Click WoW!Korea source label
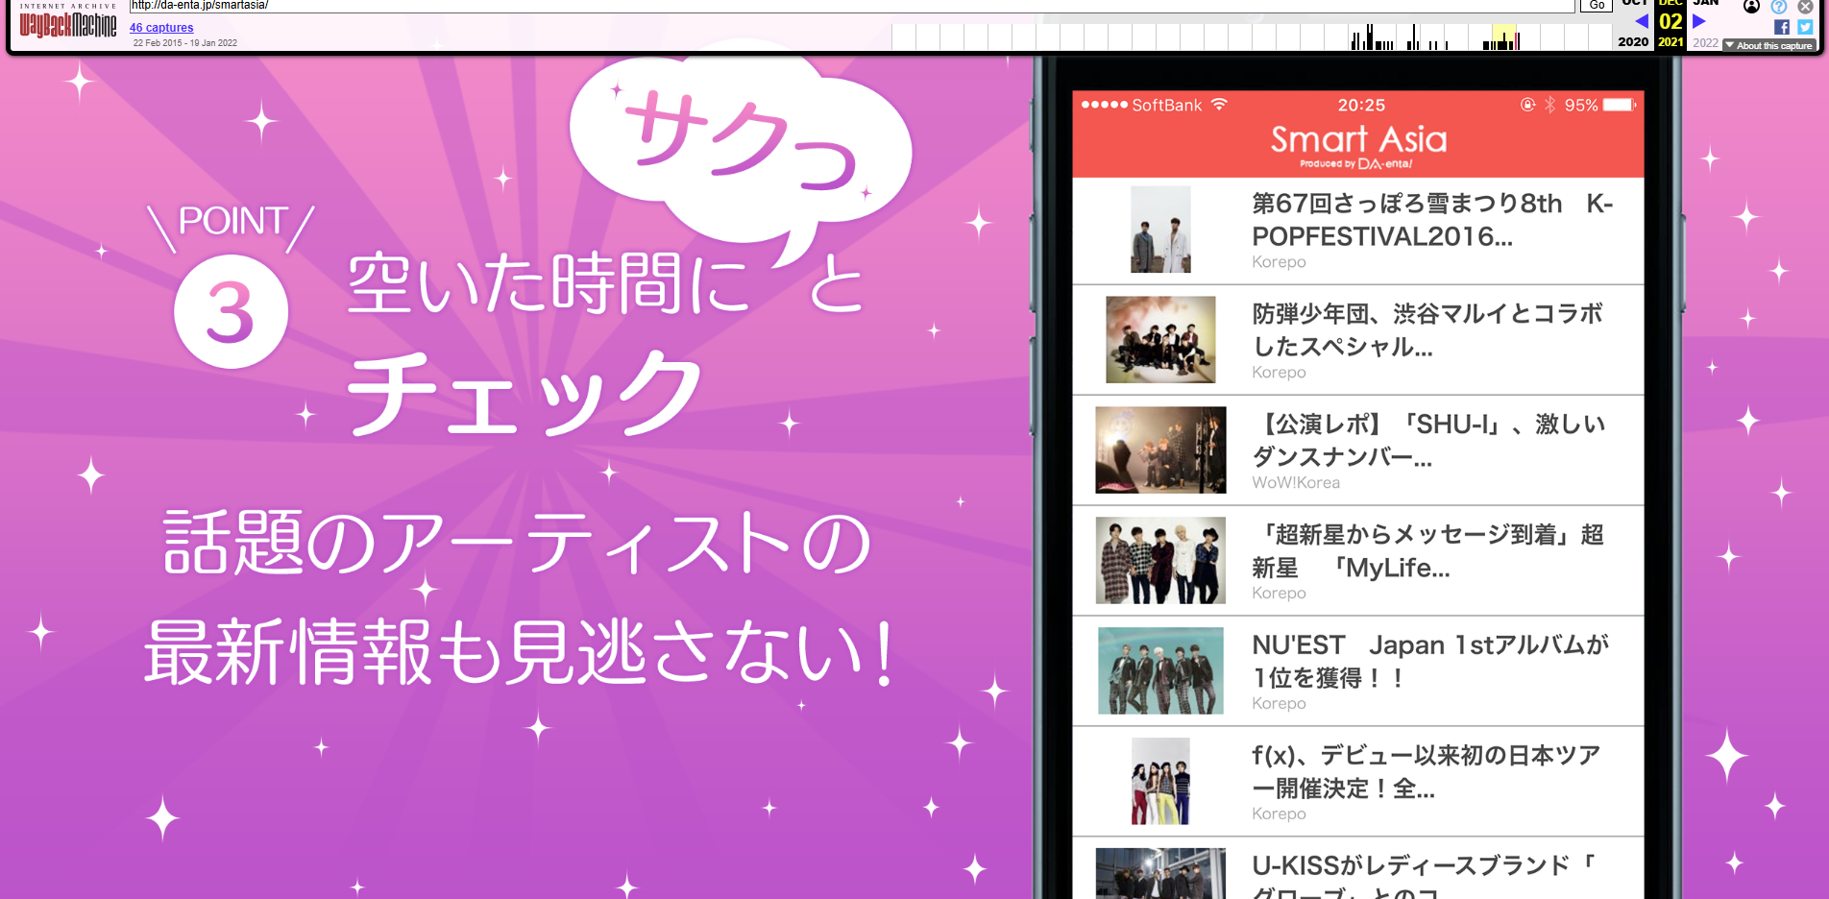This screenshot has height=899, width=1829. [1296, 483]
